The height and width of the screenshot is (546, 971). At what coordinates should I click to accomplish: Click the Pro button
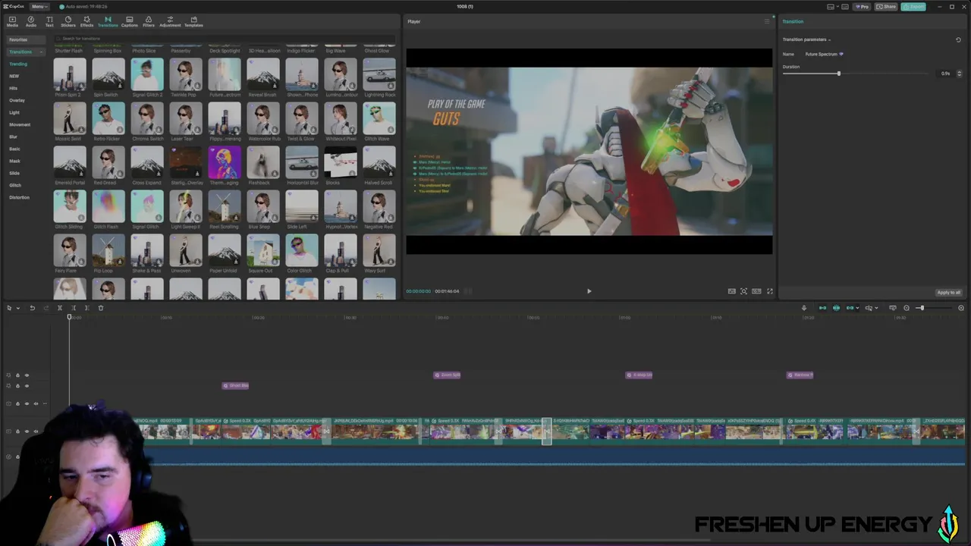click(861, 7)
